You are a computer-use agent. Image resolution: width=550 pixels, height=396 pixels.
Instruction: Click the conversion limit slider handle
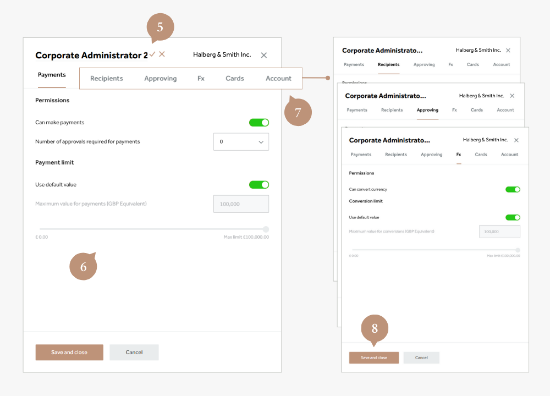[518, 250]
